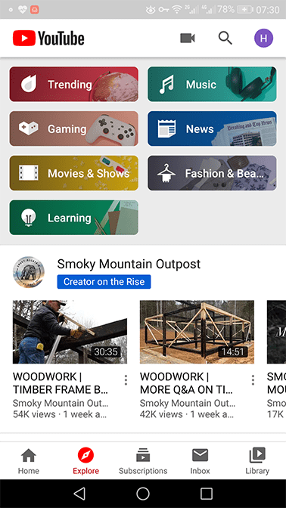Screen dimensions: 286x508
Task: Play the 30:35 timber frame video thumbnail
Action: (x=70, y=332)
